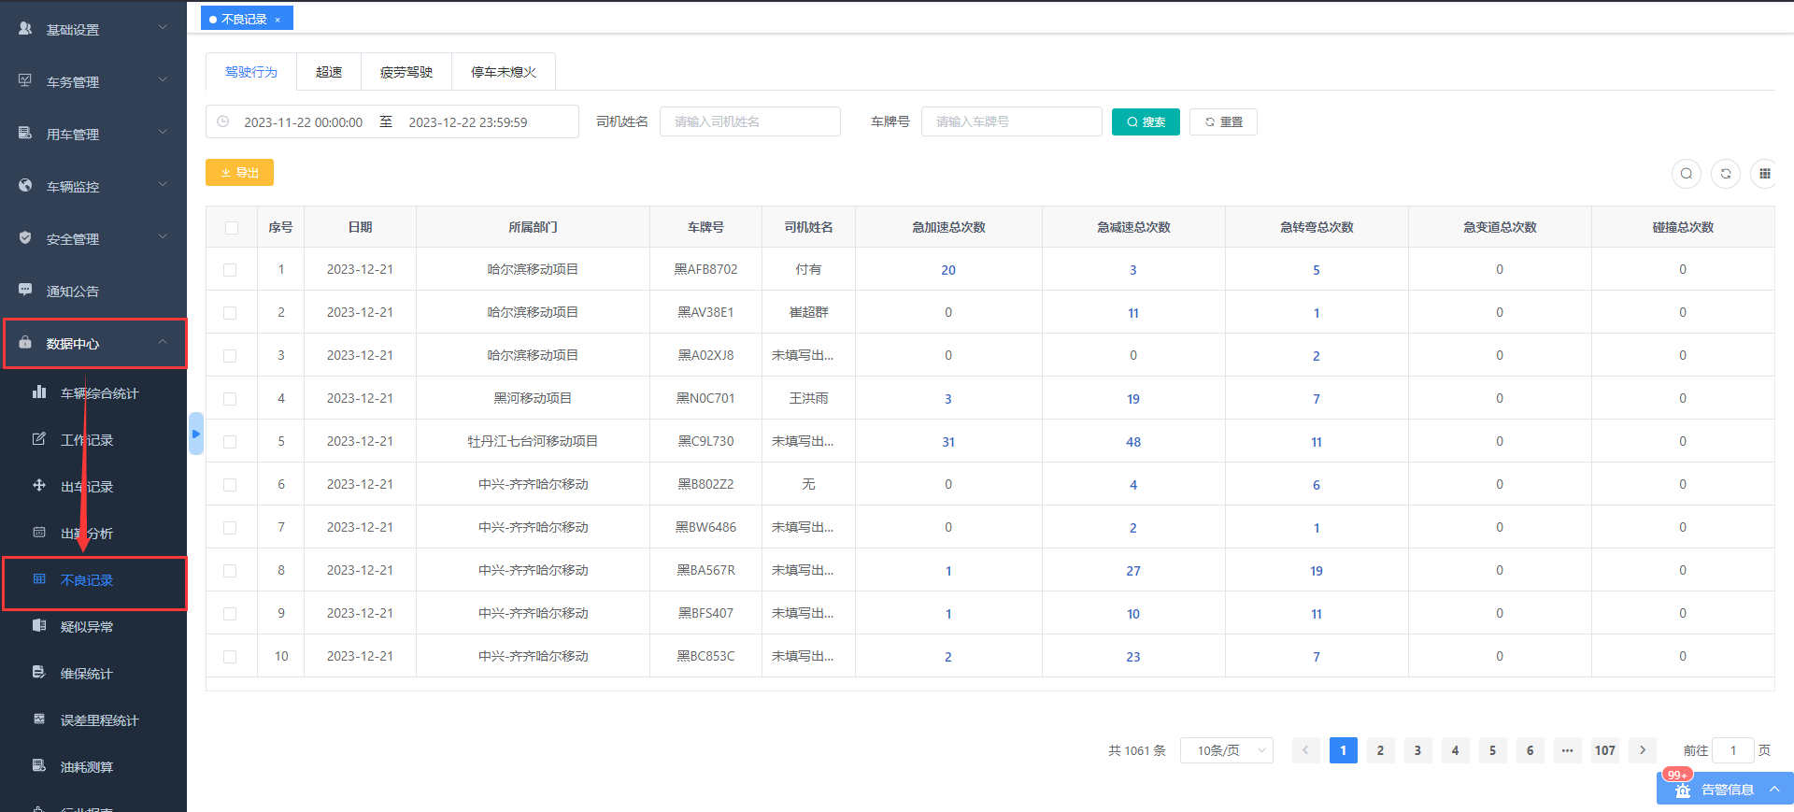Click the 前往 page number input box
This screenshot has height=812, width=1794.
(x=1733, y=750)
